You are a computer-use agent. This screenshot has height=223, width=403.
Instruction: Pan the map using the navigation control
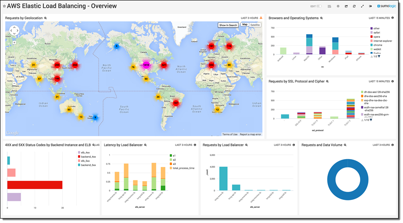coord(14,30)
